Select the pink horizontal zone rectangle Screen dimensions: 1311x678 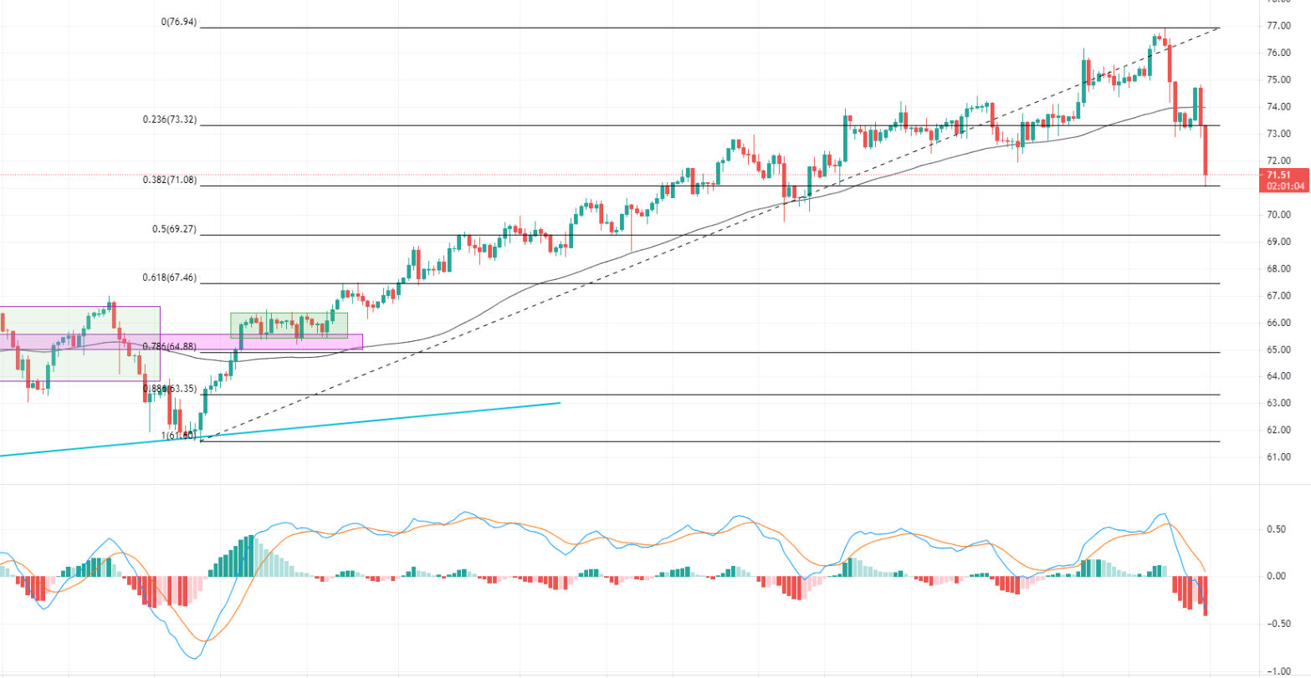[182, 341]
